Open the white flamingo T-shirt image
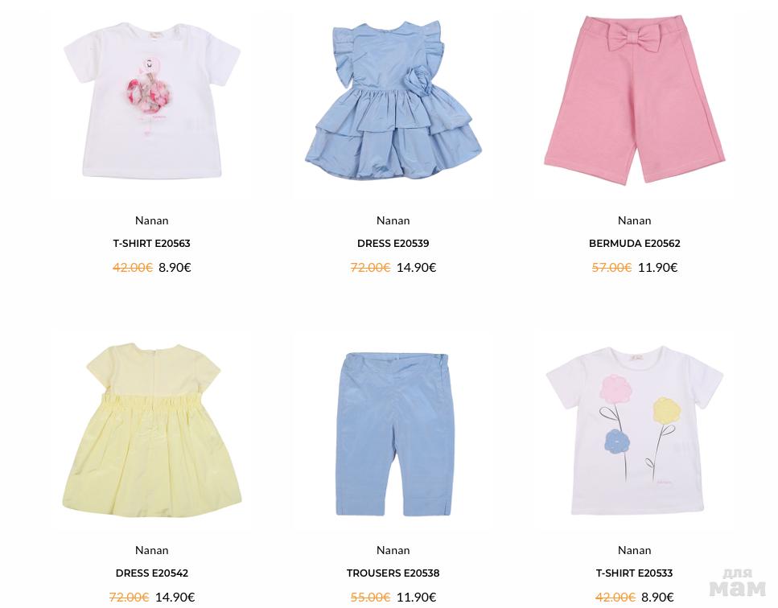This screenshot has width=778, height=608. 152,101
